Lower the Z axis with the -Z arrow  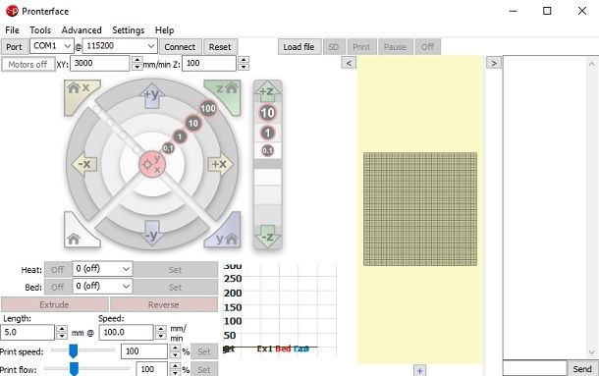pos(267,237)
